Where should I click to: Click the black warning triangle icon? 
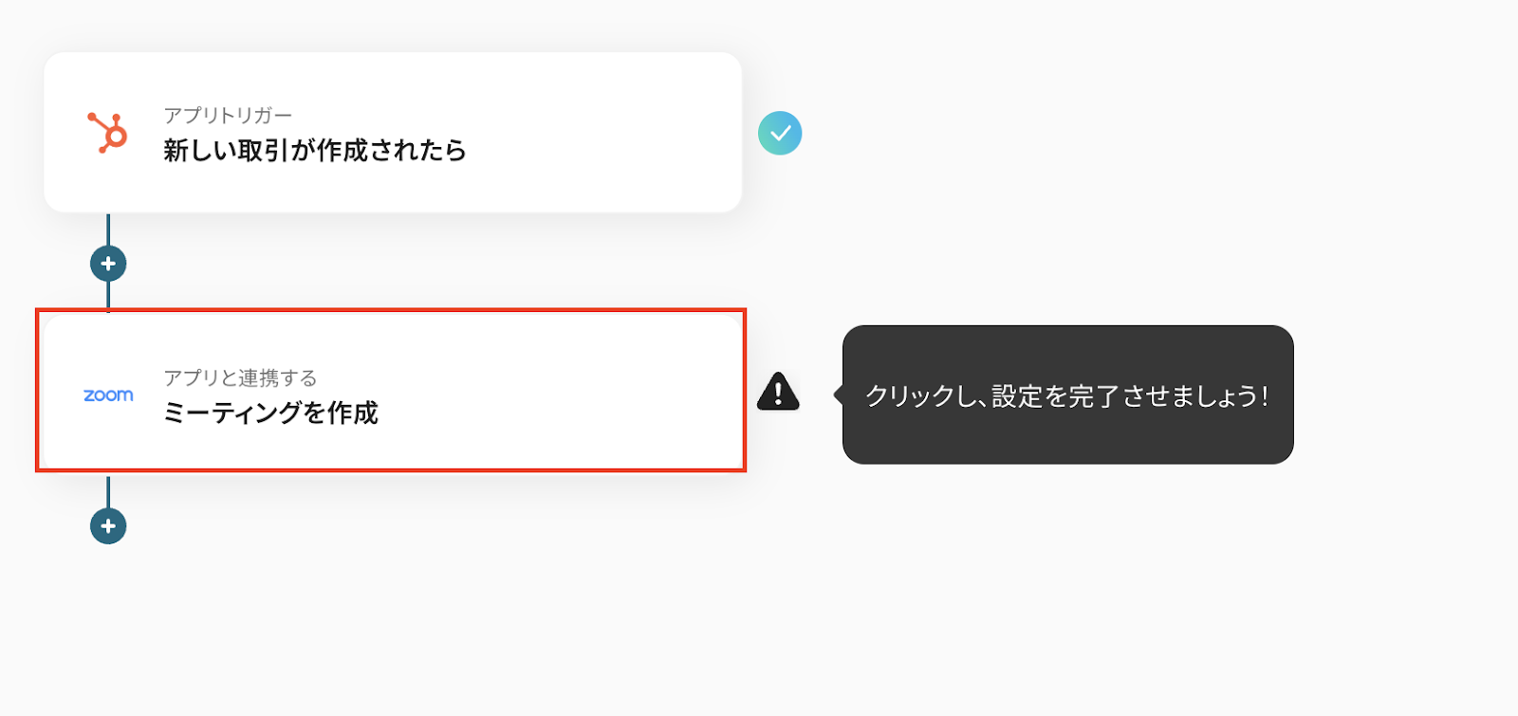coord(778,392)
